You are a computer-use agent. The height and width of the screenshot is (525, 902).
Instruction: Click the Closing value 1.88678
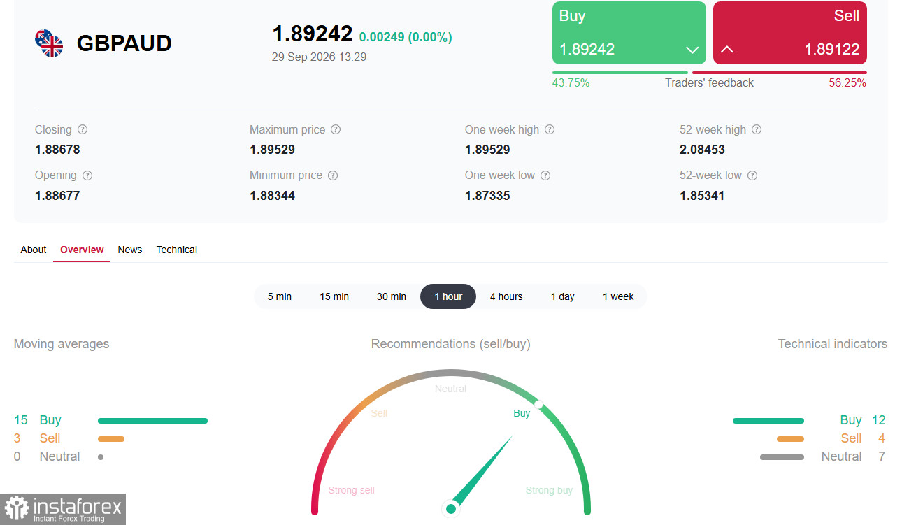point(57,150)
